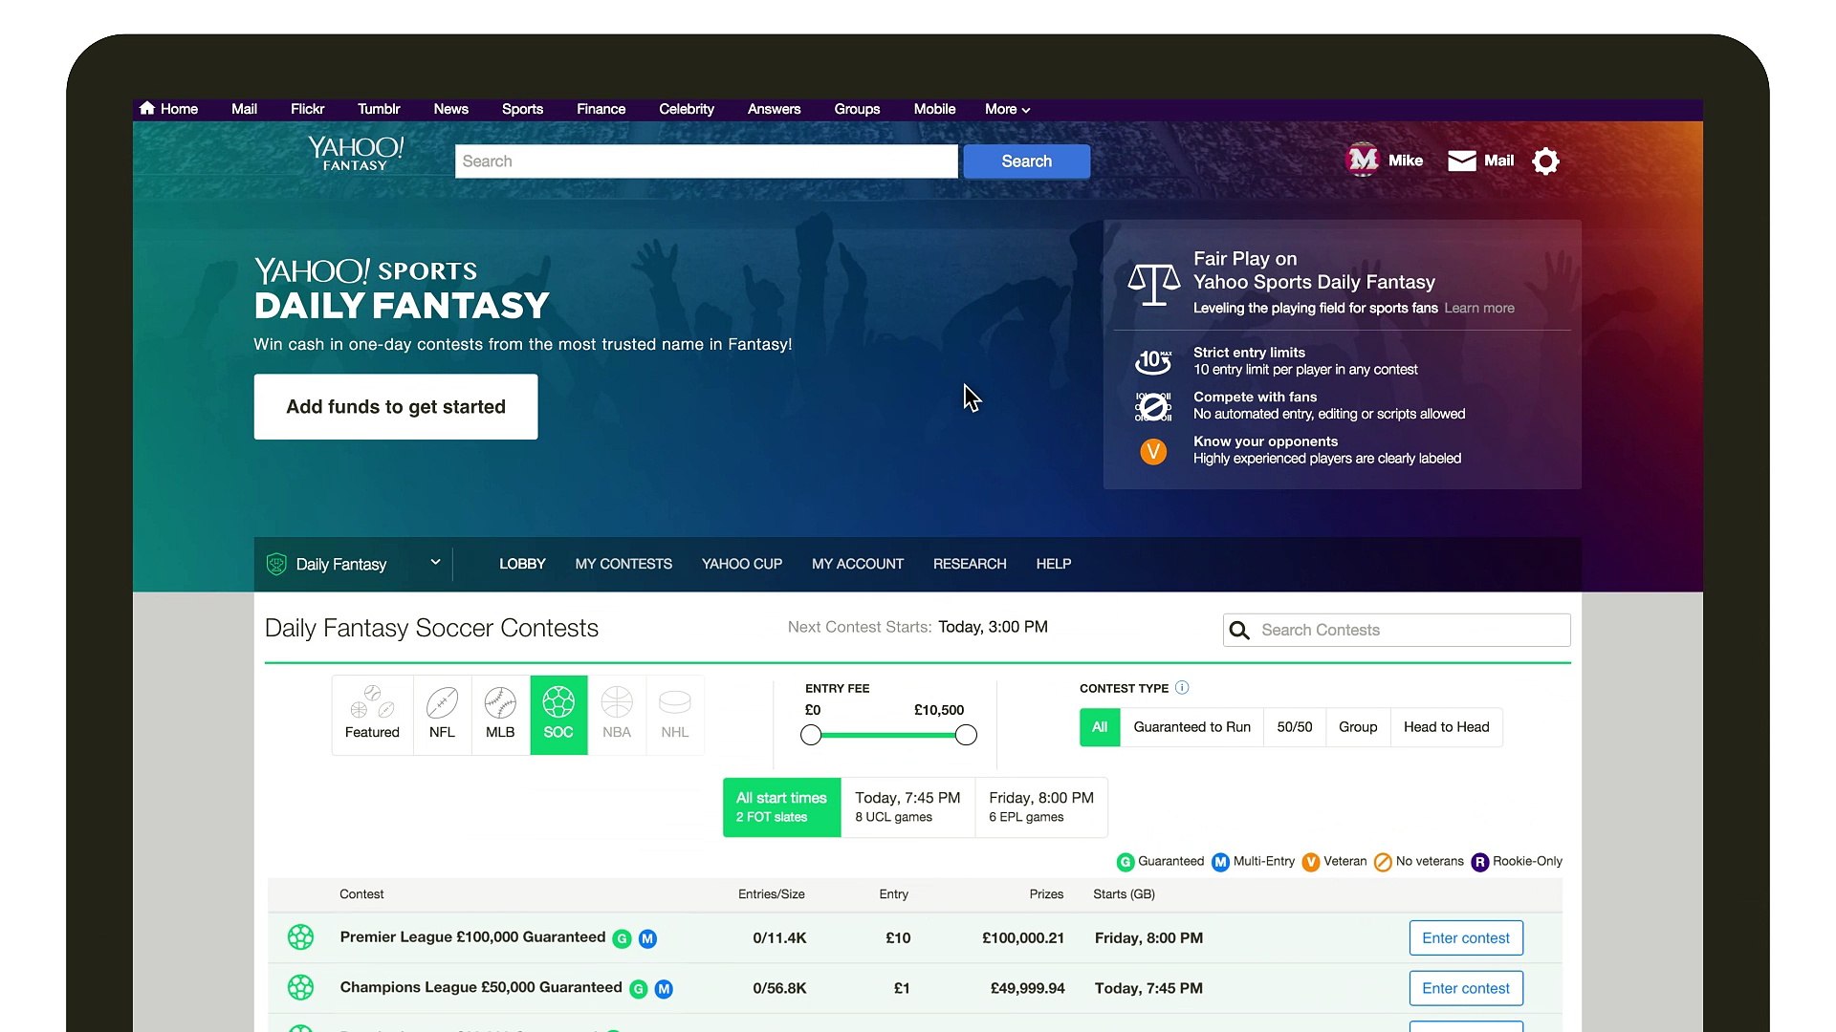Enter the Premier League £100,000 Guaranteed contest

pos(1466,937)
